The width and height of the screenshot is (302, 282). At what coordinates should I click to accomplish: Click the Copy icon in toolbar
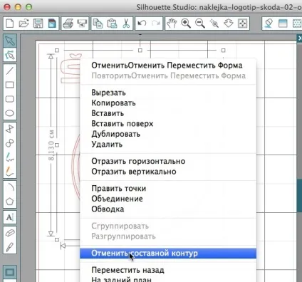tap(98, 23)
